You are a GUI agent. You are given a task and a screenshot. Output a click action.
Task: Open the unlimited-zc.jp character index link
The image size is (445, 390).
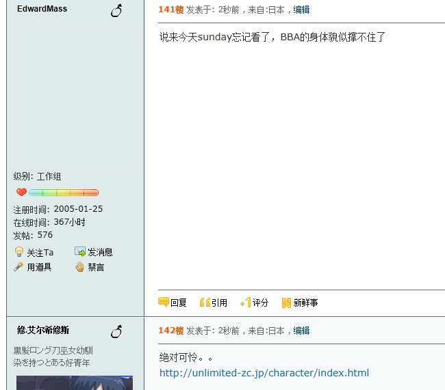tap(264, 373)
